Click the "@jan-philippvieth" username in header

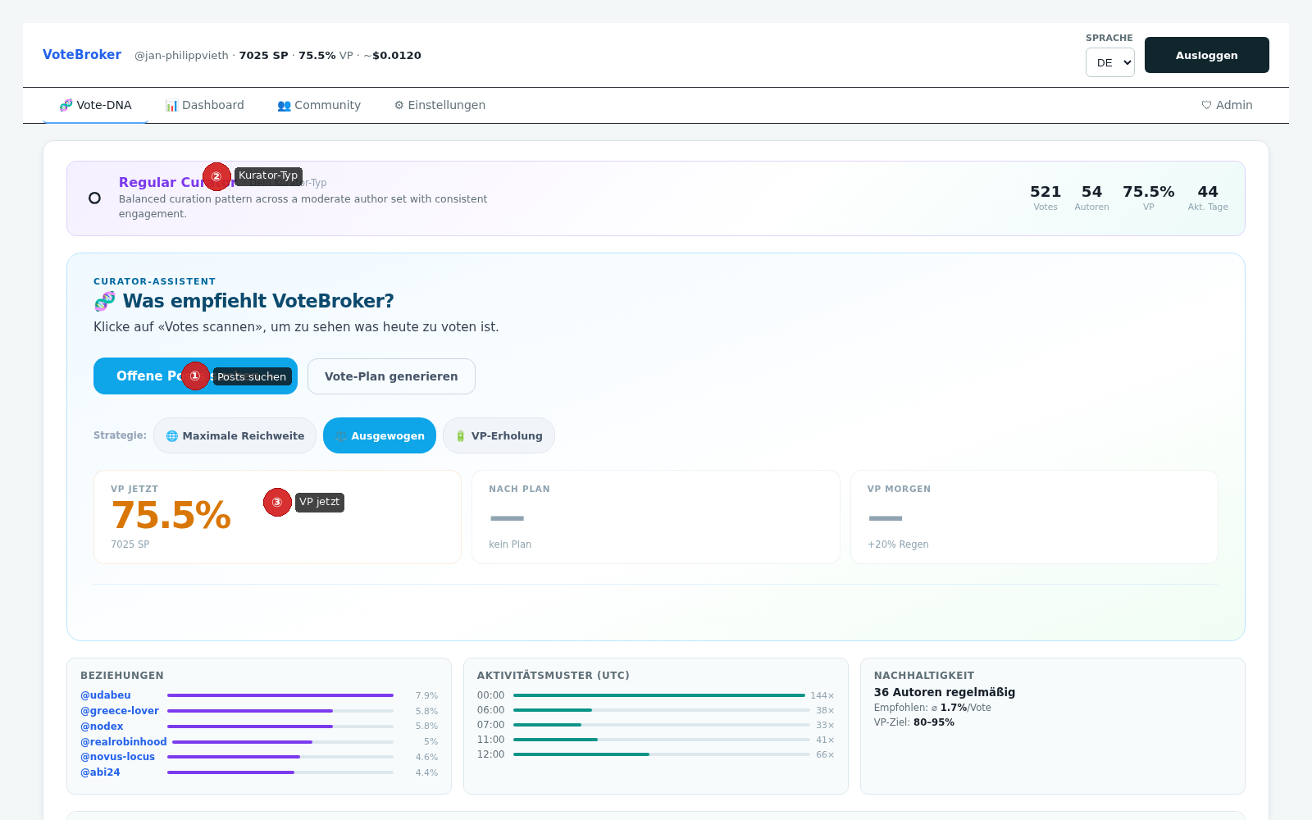tap(181, 56)
